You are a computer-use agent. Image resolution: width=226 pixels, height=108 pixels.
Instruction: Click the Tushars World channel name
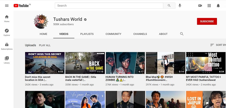pyautogui.click(x=68, y=19)
